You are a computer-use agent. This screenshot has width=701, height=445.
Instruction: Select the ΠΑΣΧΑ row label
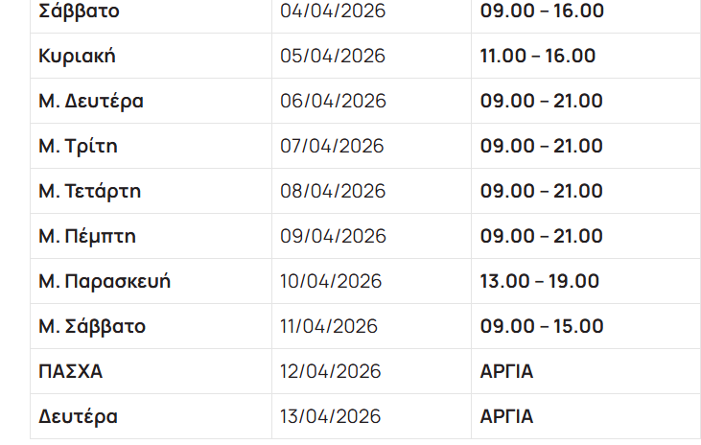pyautogui.click(x=70, y=371)
